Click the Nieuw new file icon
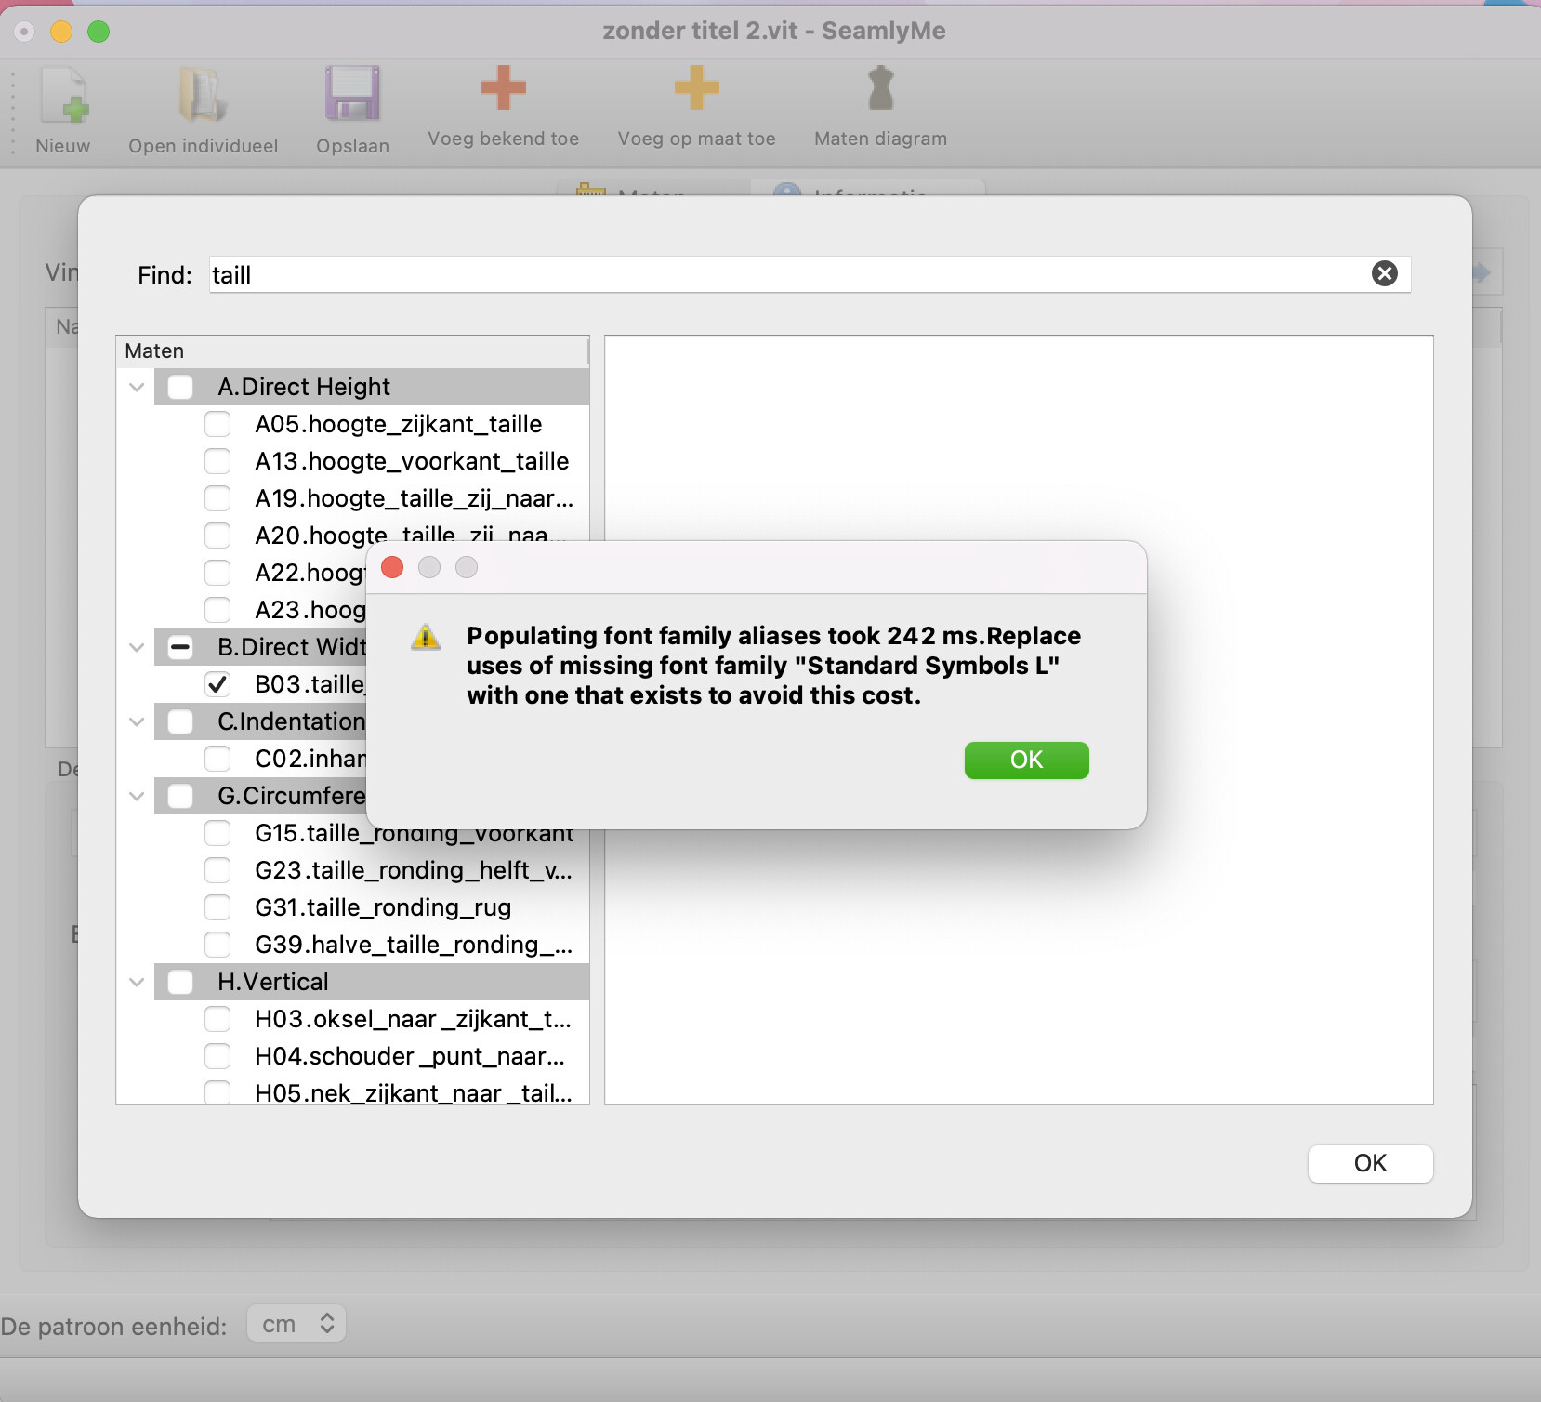Screen dimensions: 1541x1402 coord(63,97)
